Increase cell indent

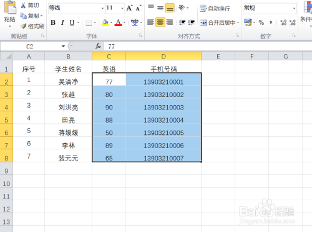click(192, 22)
